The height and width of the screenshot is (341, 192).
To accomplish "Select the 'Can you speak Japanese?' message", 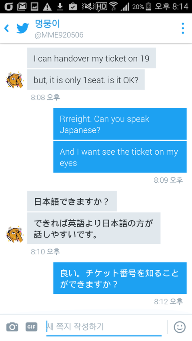I will pyautogui.click(x=120, y=124).
